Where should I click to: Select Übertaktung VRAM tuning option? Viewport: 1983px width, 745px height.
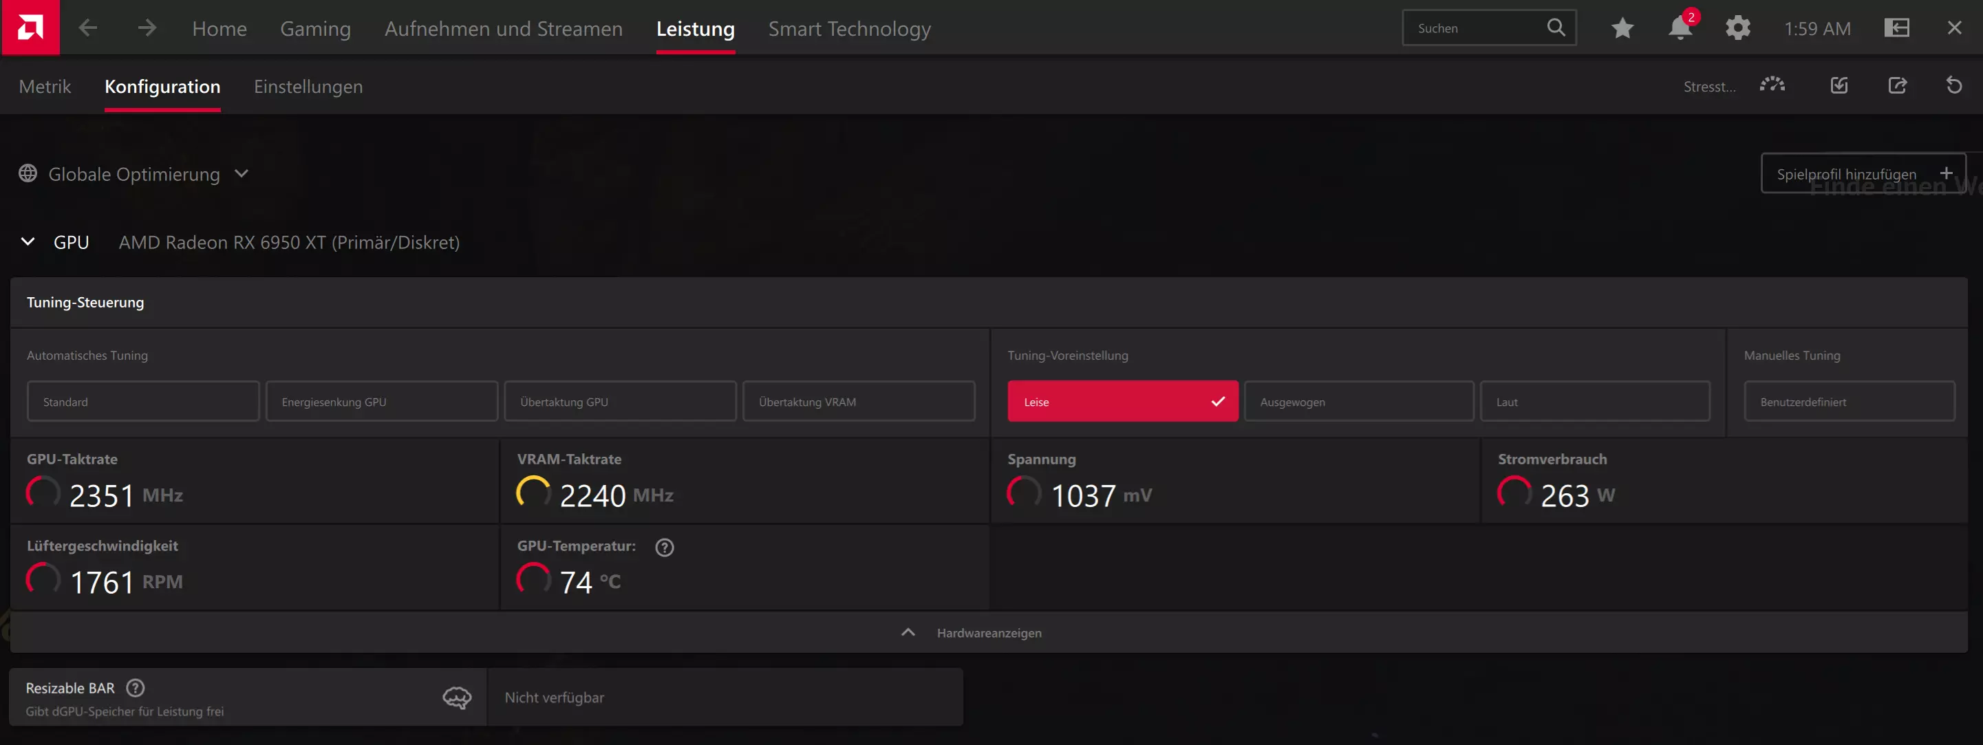859,402
